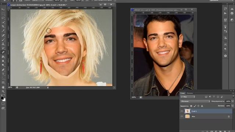Swap foreground and background colors
The image size is (235, 132).
(4, 95)
